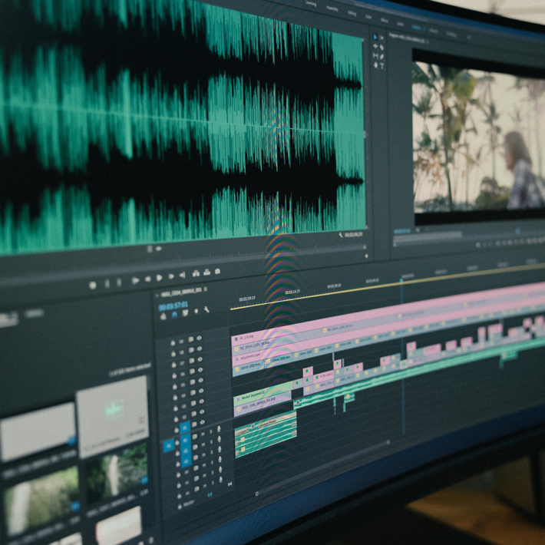Add marker from timeline header
The width and height of the screenshot is (545, 545).
point(197,311)
